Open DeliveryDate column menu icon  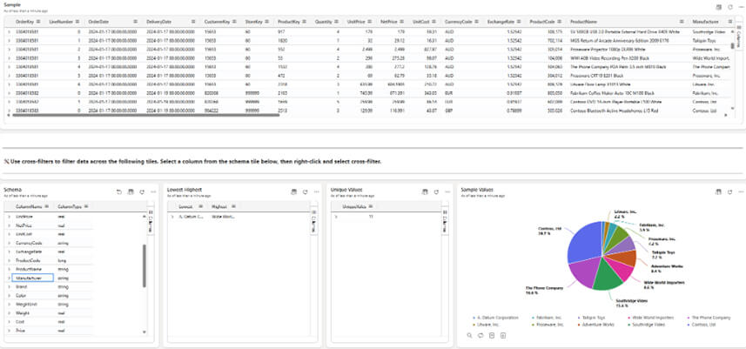[x=193, y=22]
